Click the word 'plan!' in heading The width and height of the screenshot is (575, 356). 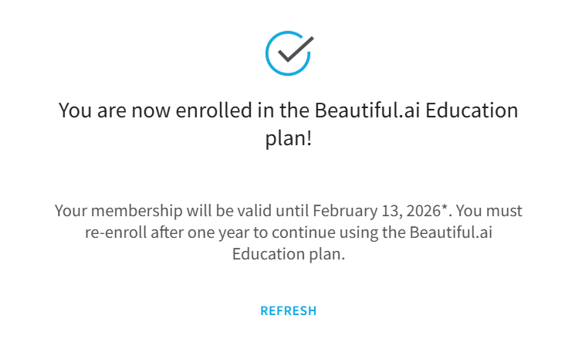(288, 139)
